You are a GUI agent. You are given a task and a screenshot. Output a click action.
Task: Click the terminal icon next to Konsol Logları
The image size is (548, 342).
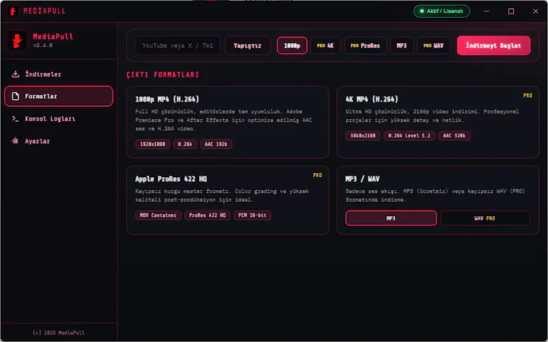click(x=15, y=118)
